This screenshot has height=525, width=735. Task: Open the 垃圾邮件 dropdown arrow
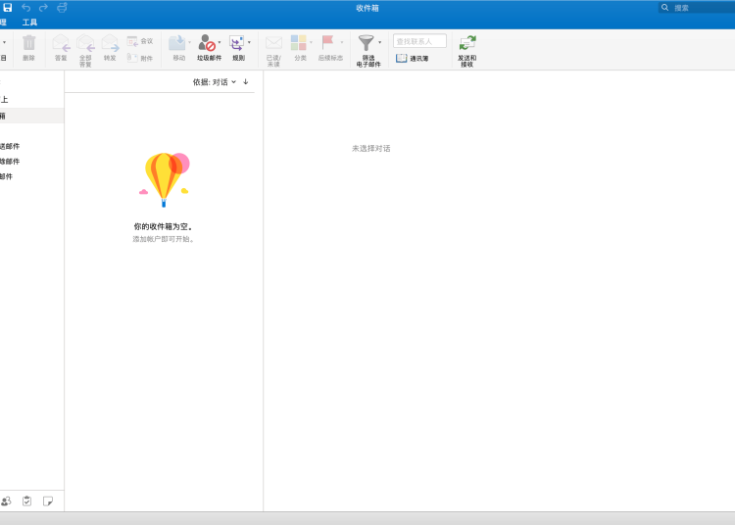(220, 43)
